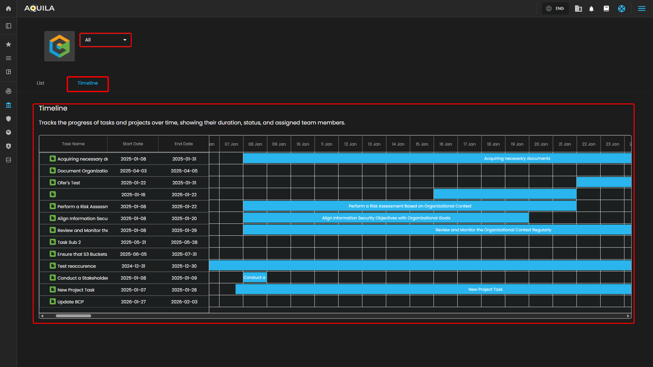
Task: Click the blue hamburger menu icon
Action: pos(641,9)
